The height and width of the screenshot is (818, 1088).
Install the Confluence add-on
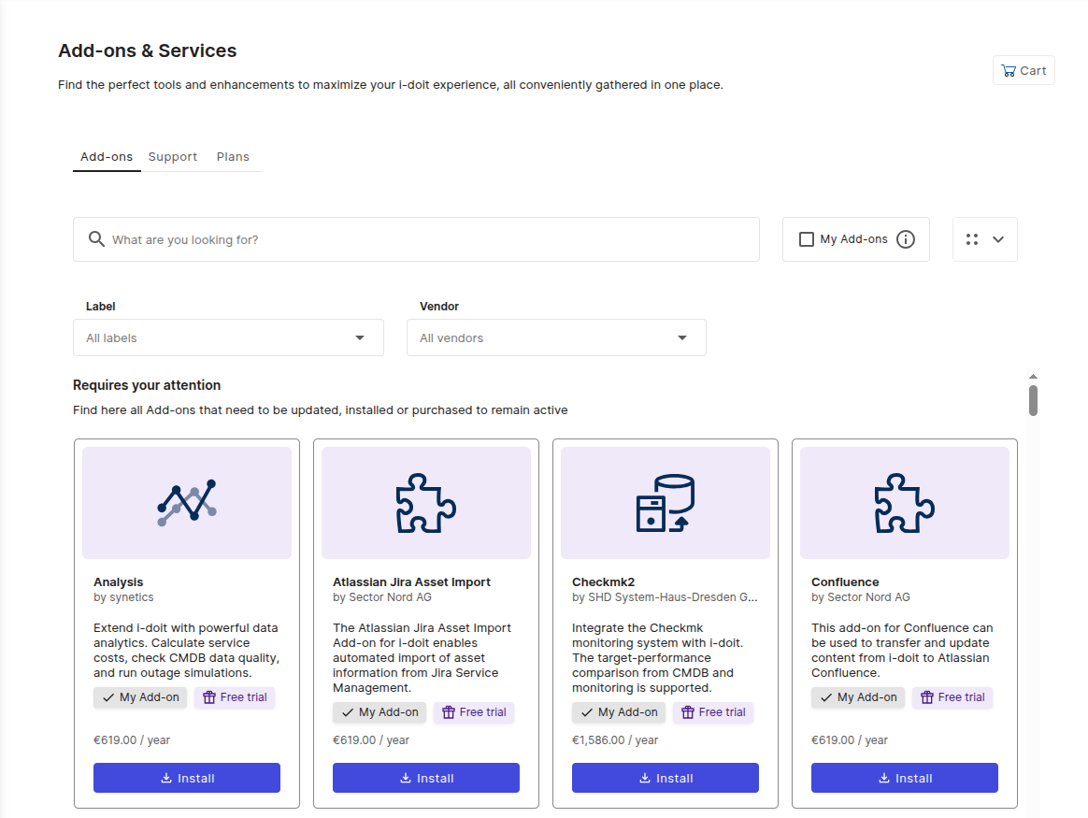point(905,778)
